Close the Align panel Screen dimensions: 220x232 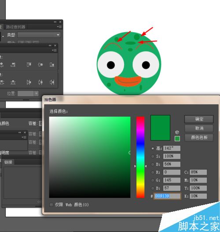pyautogui.click(x=55, y=45)
